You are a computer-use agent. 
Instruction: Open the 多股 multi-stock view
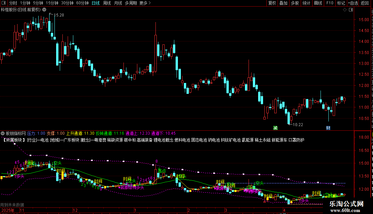pos(295,3)
